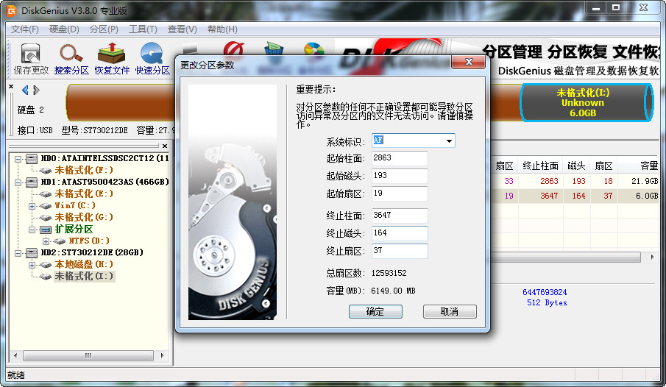Click the partition table scrollbar right arrow
666x387 pixels.
tap(653, 257)
